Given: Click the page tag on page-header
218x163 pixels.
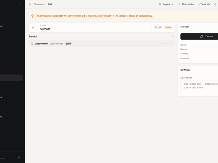Looking at the screenshot, I should coord(68,43).
